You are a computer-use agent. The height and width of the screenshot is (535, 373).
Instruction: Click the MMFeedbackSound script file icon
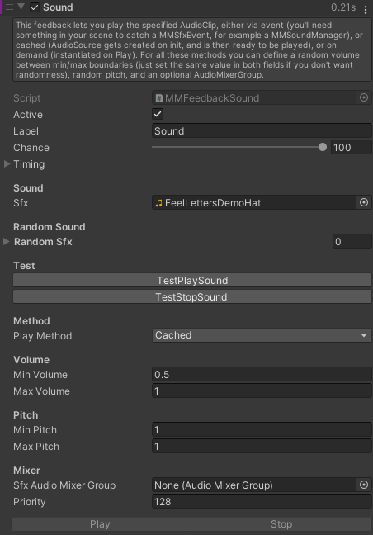159,98
